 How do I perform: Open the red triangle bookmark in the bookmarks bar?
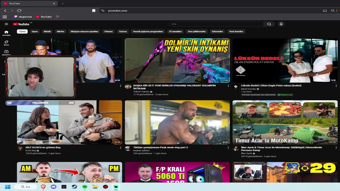coord(57,17)
